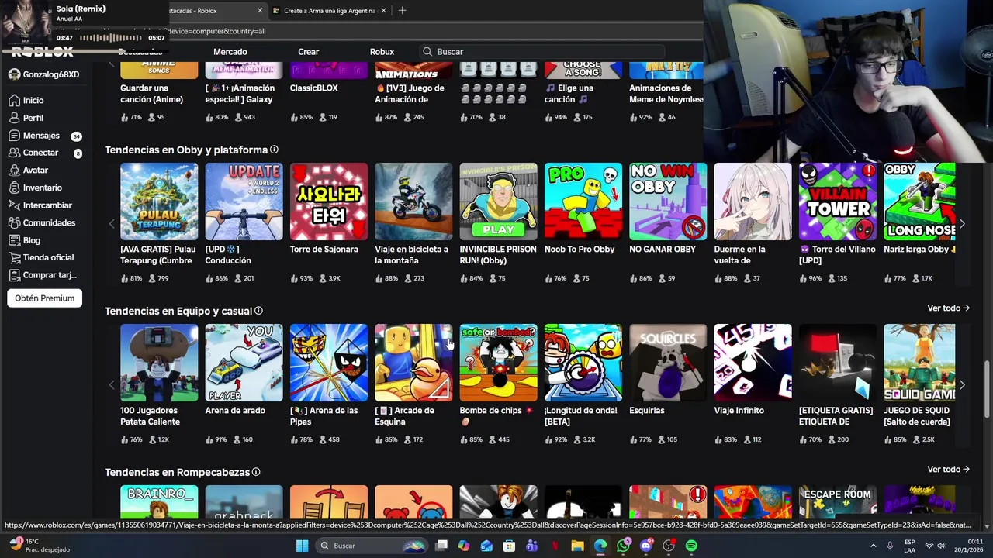
Task: Show hidden system tray icons
Action: (x=874, y=546)
